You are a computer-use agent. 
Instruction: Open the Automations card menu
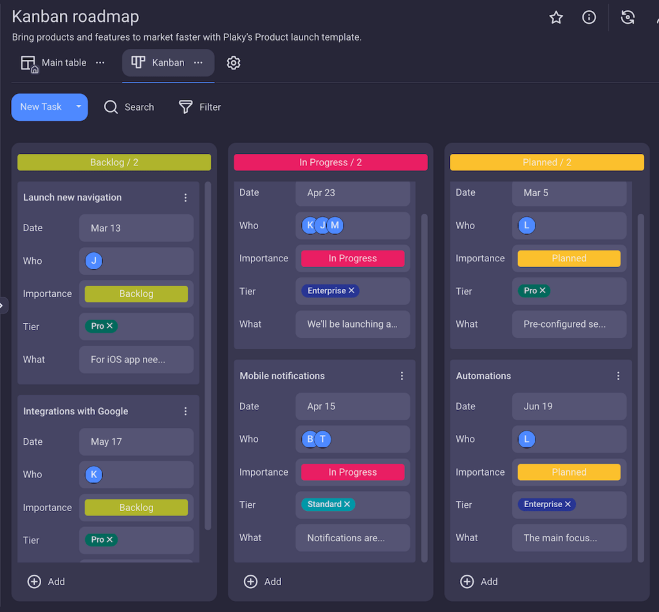point(618,375)
